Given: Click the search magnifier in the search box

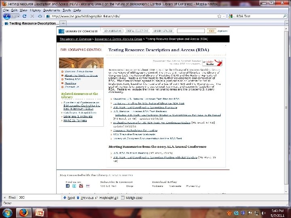Looking at the screenshot, I should (285, 16).
